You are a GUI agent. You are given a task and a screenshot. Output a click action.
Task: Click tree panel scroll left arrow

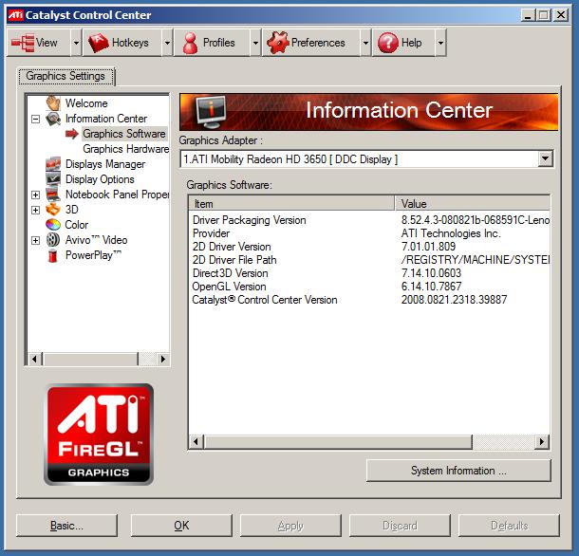point(35,359)
